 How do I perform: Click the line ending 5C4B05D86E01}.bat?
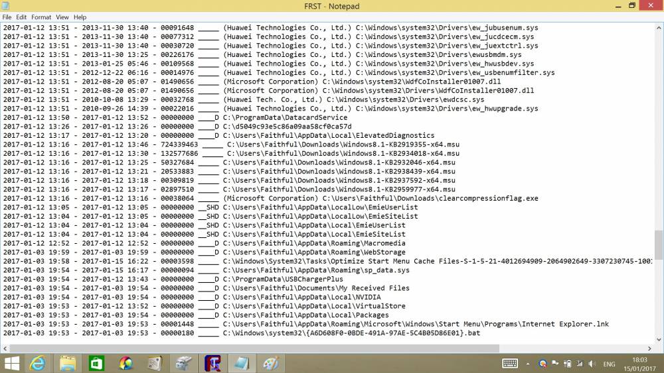pos(242,333)
